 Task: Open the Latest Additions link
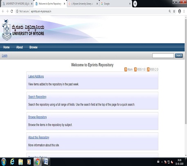click(36, 76)
